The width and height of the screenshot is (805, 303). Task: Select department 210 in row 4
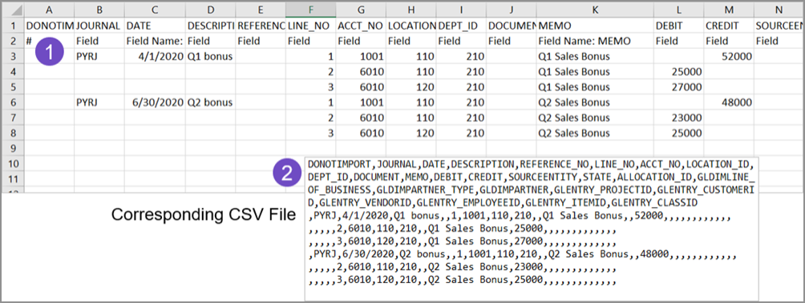pos(461,71)
